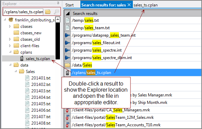Select 201402.txt in Explorer tree

[x=41, y=84]
